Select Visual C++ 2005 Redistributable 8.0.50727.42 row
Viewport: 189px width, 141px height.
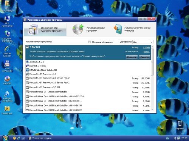tap(88, 97)
